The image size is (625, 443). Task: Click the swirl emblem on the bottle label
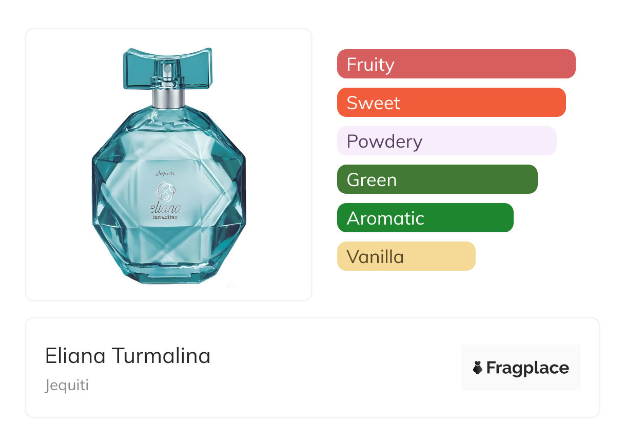pyautogui.click(x=165, y=193)
